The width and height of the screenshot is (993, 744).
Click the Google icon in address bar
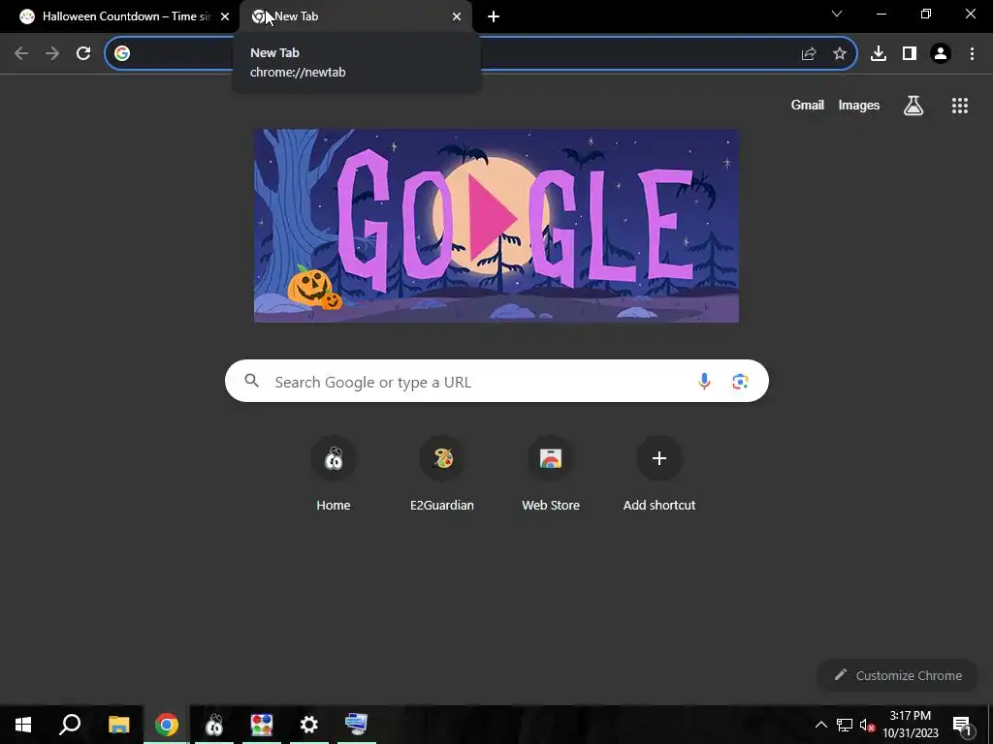pos(122,53)
